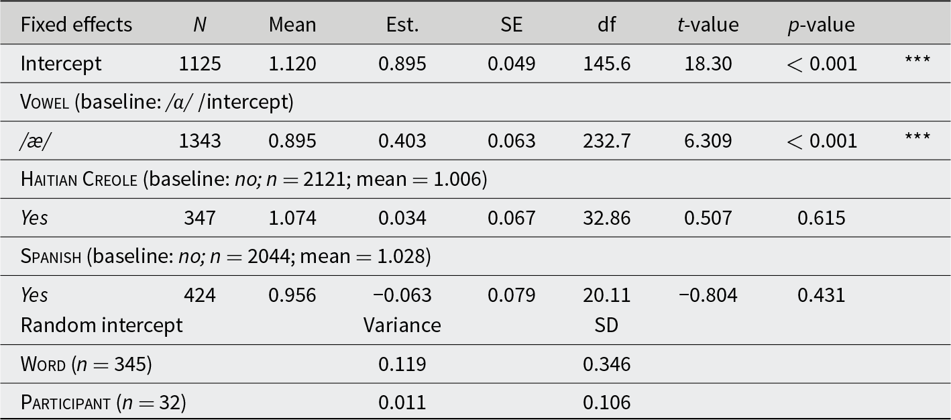This screenshot has height=420, width=951.
Task: Select the Intercept row label
Action: (61, 64)
